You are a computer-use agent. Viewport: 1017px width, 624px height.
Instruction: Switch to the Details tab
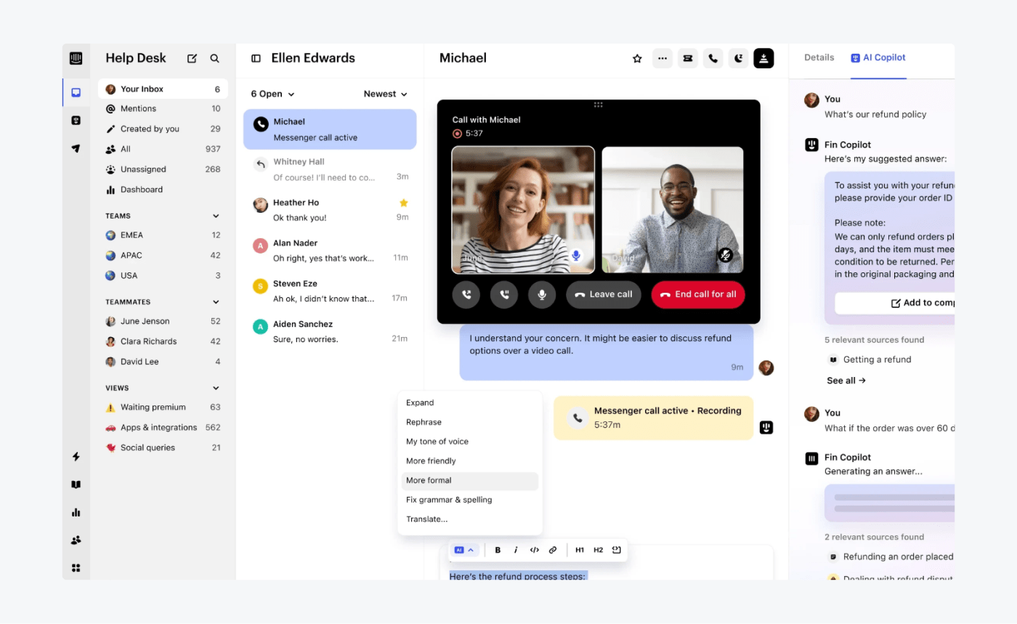[x=819, y=57]
